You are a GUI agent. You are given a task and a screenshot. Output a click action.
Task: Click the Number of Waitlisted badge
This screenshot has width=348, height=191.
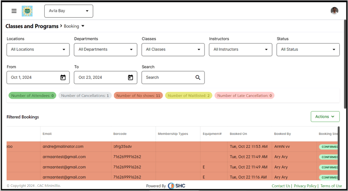tap(189, 95)
